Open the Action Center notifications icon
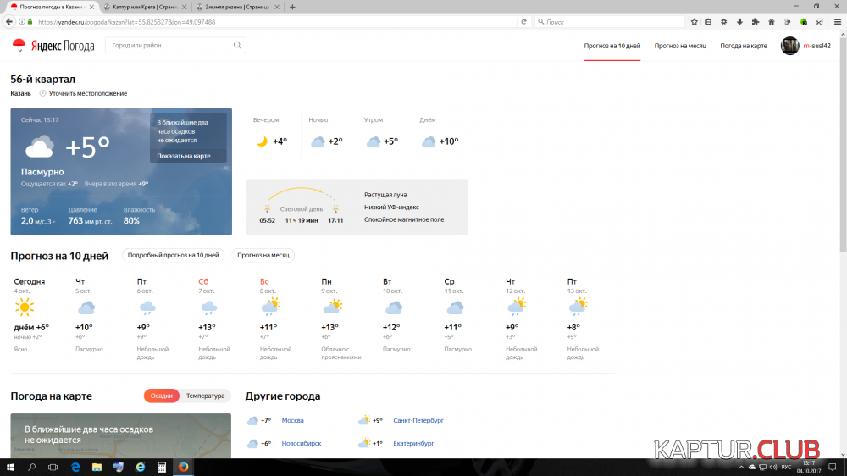 pyautogui.click(x=833, y=468)
